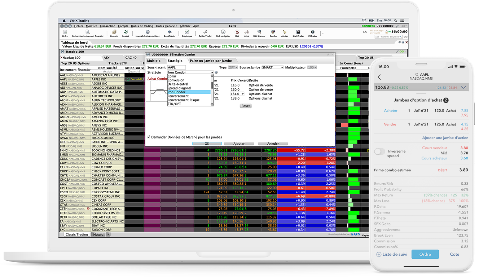Launch ScaleTrader from toolbar

298,34
